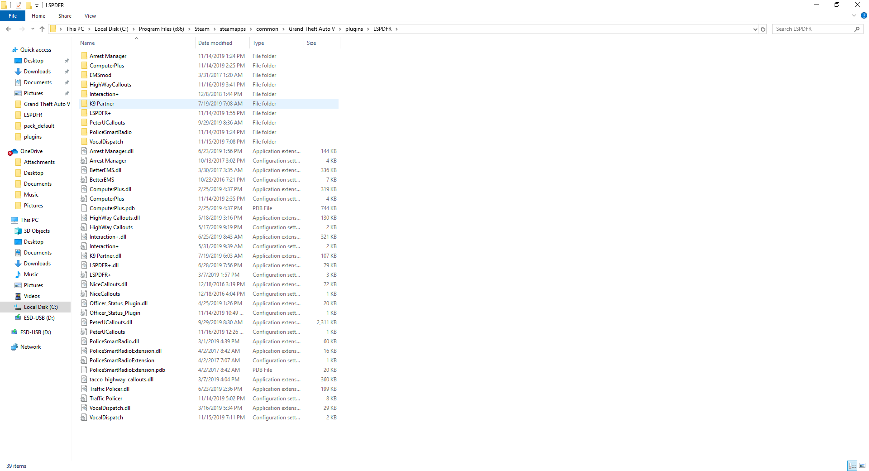Select the Arrest Manager folder icon
Image resolution: width=869 pixels, height=471 pixels.
pos(84,56)
